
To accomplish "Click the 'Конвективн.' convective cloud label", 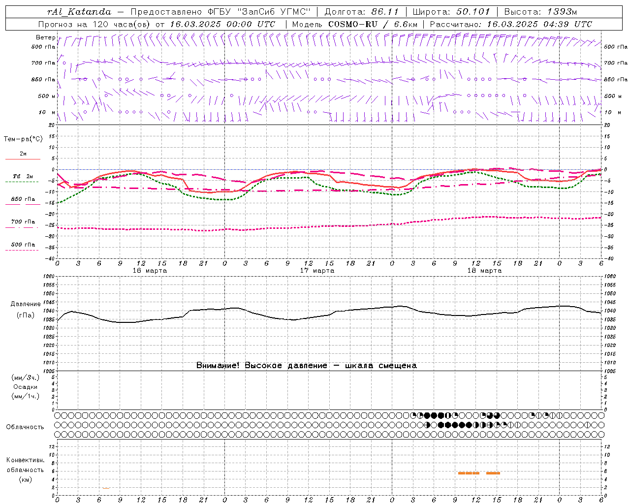I will 26,460.
